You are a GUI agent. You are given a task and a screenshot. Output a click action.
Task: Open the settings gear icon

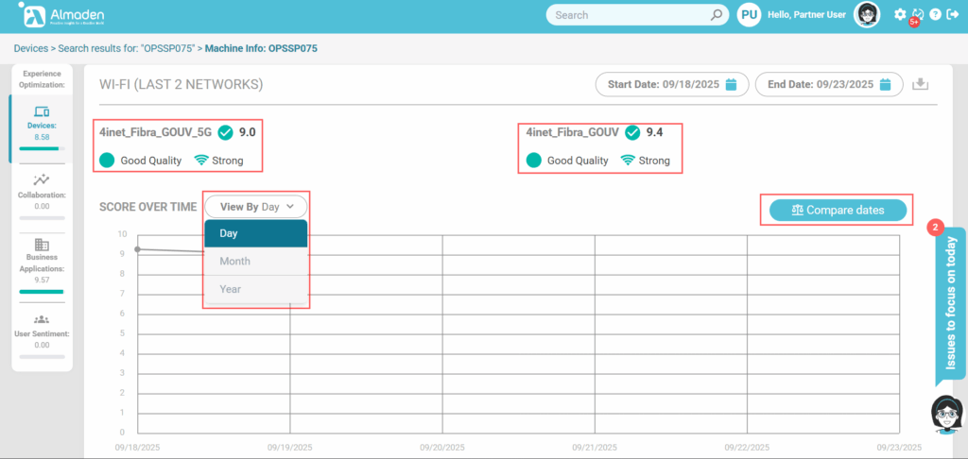(x=900, y=14)
